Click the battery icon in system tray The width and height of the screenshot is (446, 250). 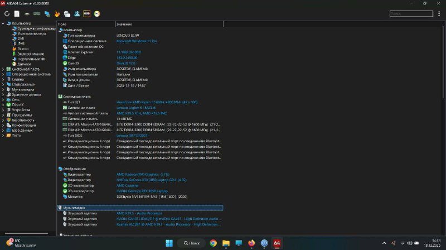pyautogui.click(x=416, y=243)
